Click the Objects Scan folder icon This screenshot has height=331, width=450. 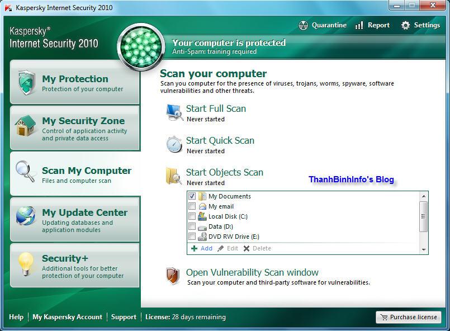[174, 176]
